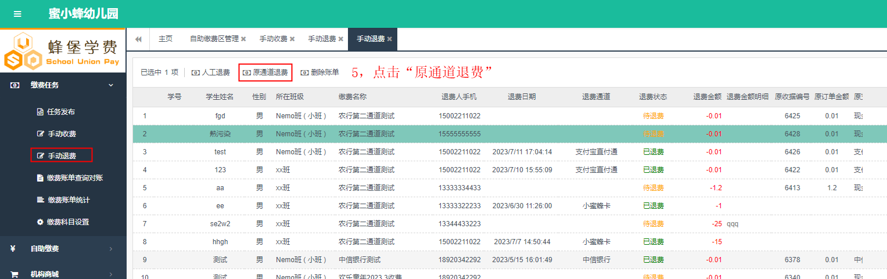Click receipt number 6428 cell
Image resolution: width=887 pixels, height=279 pixels.
[792, 134]
